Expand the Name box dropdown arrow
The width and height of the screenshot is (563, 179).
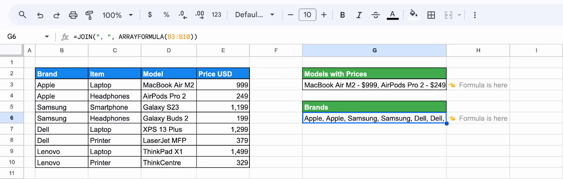[x=47, y=37]
